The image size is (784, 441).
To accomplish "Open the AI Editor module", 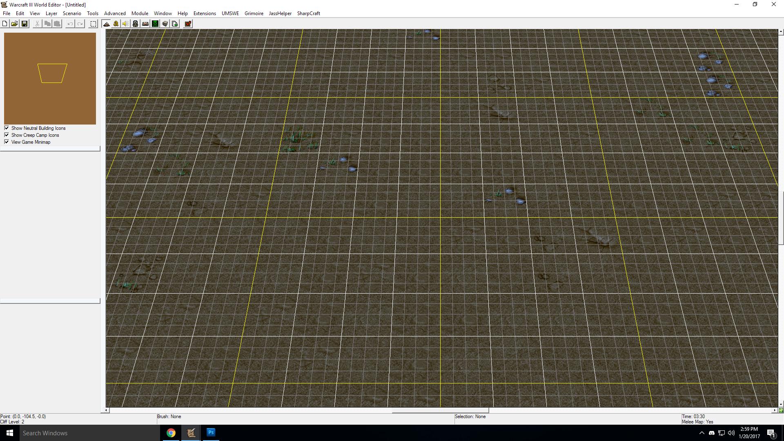I will coord(155,24).
